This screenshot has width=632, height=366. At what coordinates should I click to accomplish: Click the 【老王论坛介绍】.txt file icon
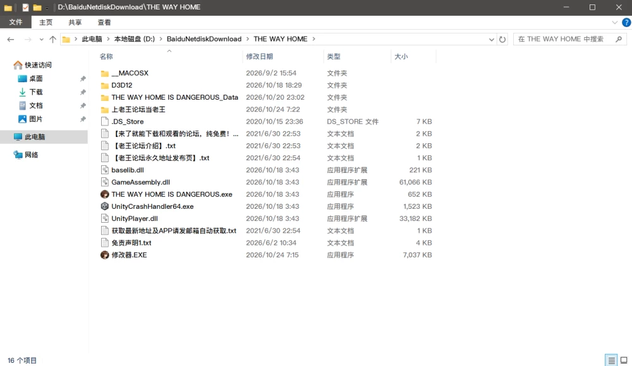[x=105, y=146]
